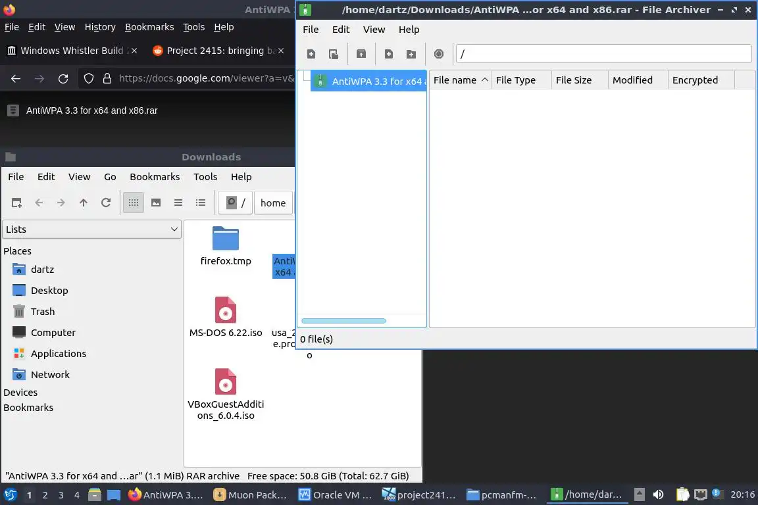This screenshot has width=758, height=505.
Task: Open the Go menu in Downloads file manager
Action: 111,177
